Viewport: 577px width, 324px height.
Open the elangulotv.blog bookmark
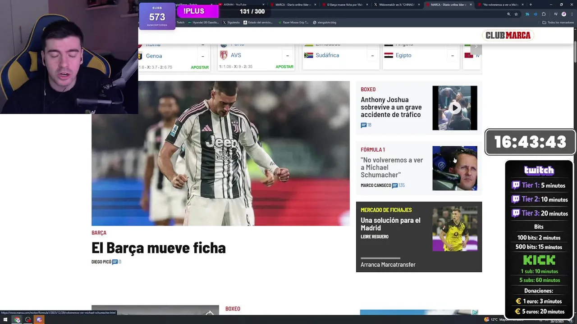pos(325,22)
